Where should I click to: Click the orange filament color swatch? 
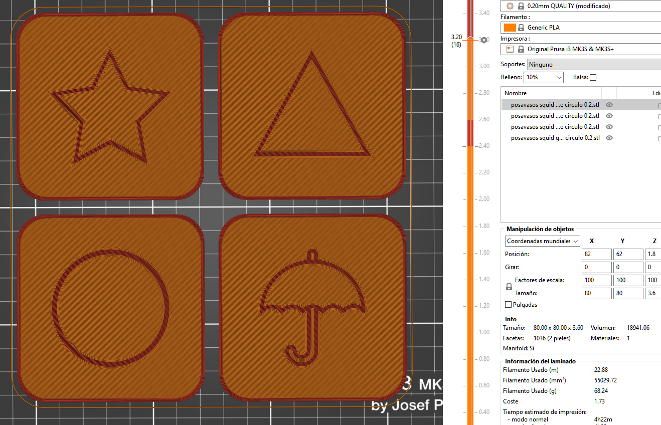tap(510, 28)
